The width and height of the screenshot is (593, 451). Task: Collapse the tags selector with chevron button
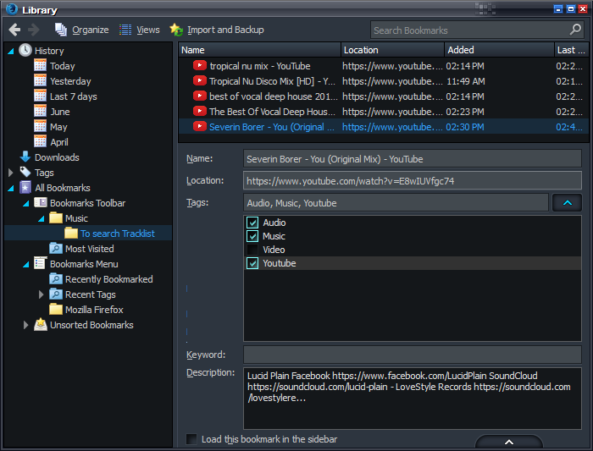pyautogui.click(x=567, y=202)
